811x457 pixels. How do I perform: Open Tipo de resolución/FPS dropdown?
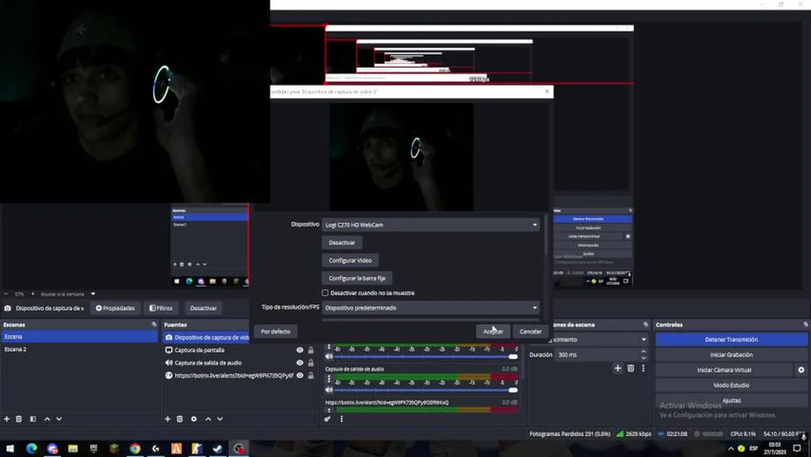pyautogui.click(x=431, y=308)
